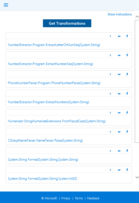Click lightning icon for Format String,Int32

click(127, 170)
